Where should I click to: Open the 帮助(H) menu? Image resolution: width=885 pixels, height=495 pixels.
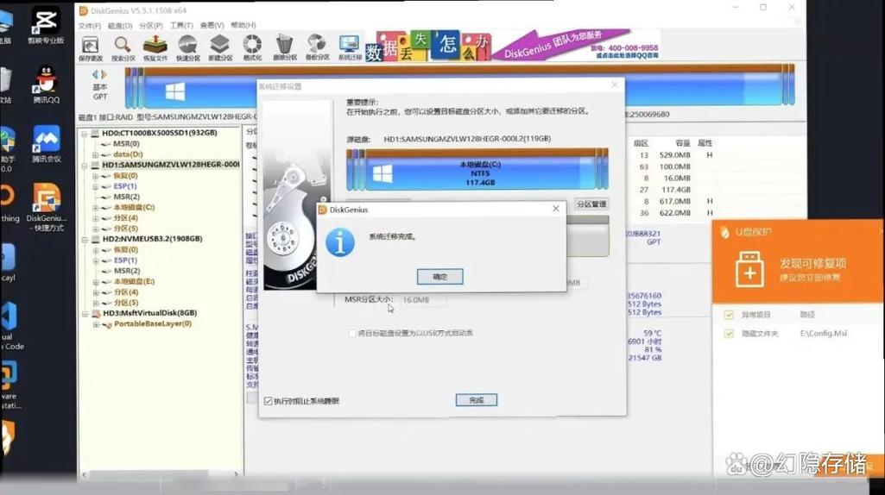click(x=243, y=26)
